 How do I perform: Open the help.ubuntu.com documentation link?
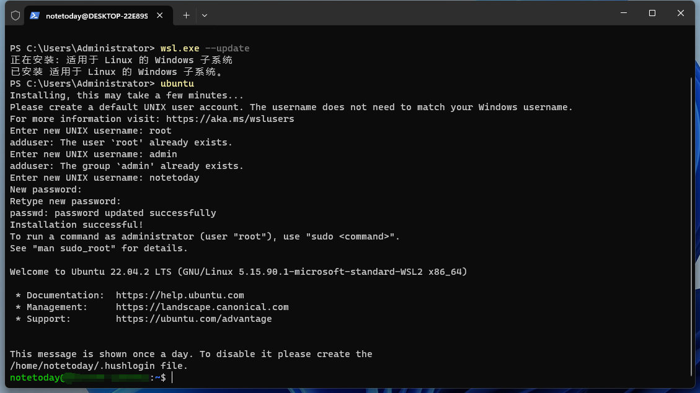tap(180, 295)
